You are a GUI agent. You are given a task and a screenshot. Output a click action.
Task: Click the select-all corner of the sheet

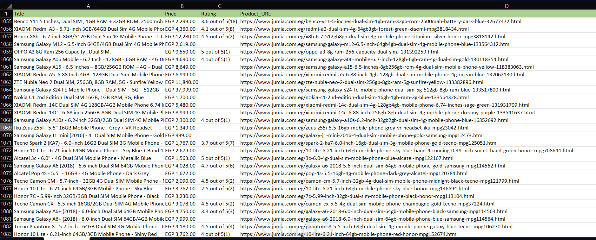6,6
